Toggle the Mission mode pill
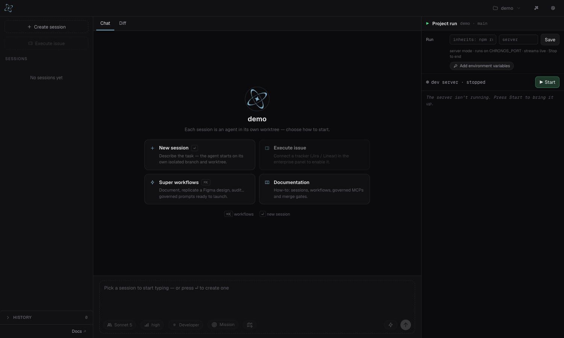The image size is (564, 338). (x=223, y=325)
